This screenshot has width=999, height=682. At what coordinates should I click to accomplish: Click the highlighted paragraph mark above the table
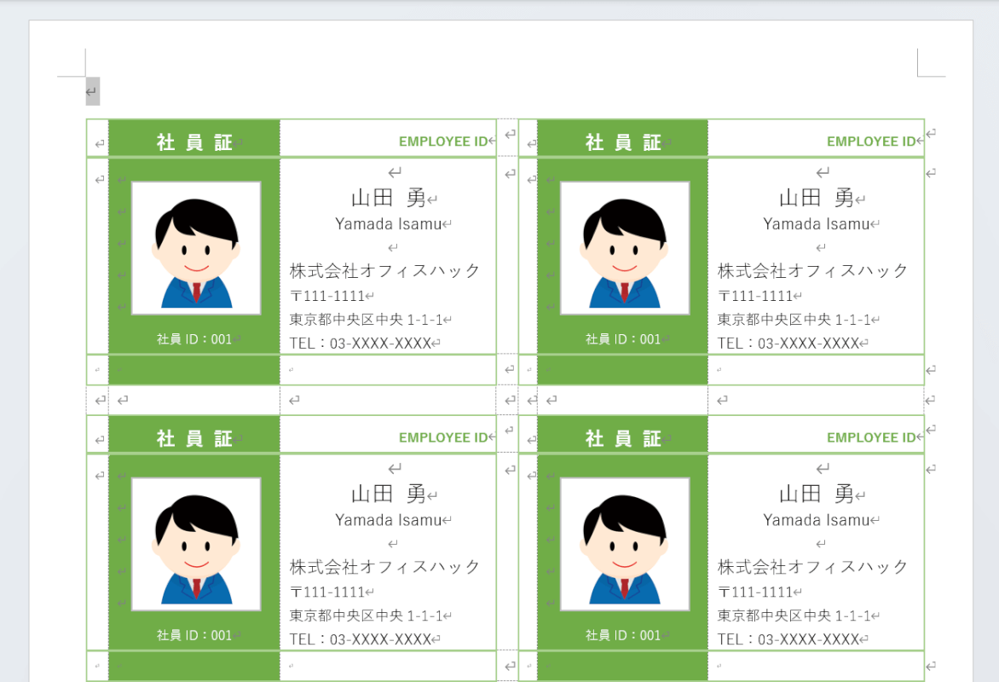92,91
